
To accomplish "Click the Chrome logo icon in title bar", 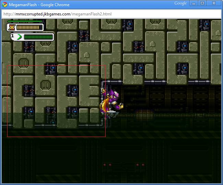I will (5, 5).
